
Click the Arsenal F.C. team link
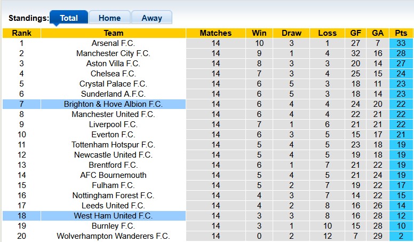[113, 43]
